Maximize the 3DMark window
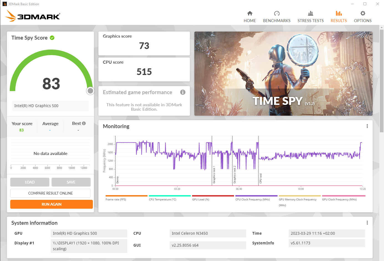The width and height of the screenshot is (384, 261). point(365,4)
